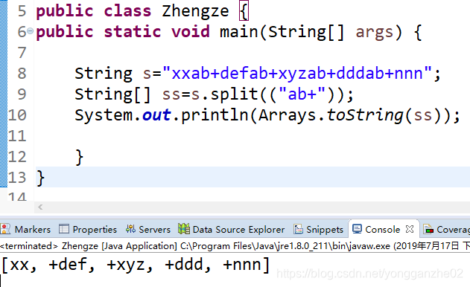
Task: Click the class name Zhengze in the code
Action: point(195,11)
